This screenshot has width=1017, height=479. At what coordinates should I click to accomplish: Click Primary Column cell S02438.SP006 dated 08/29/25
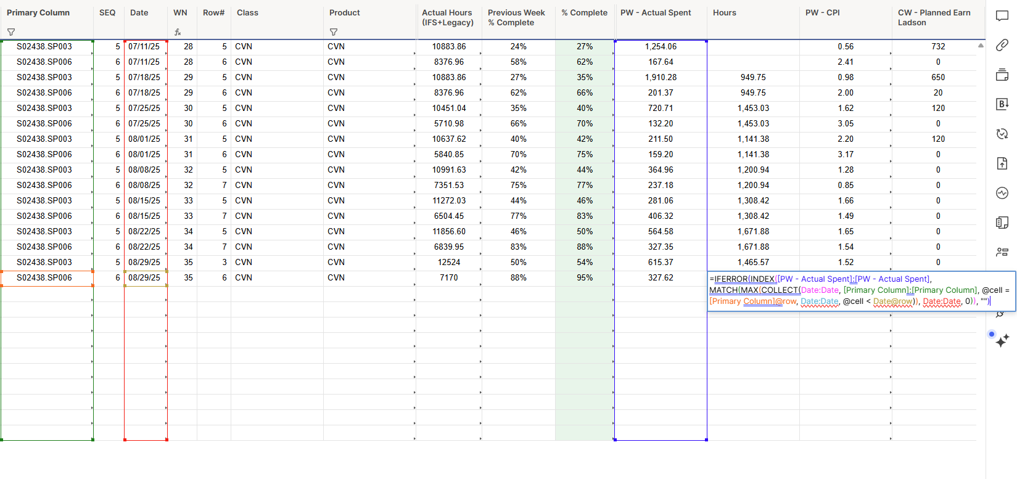47,278
